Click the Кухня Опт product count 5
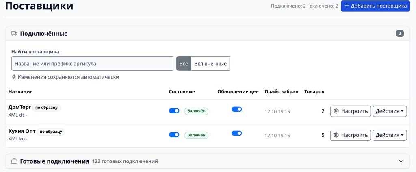This screenshot has height=172, width=416. coord(323,135)
